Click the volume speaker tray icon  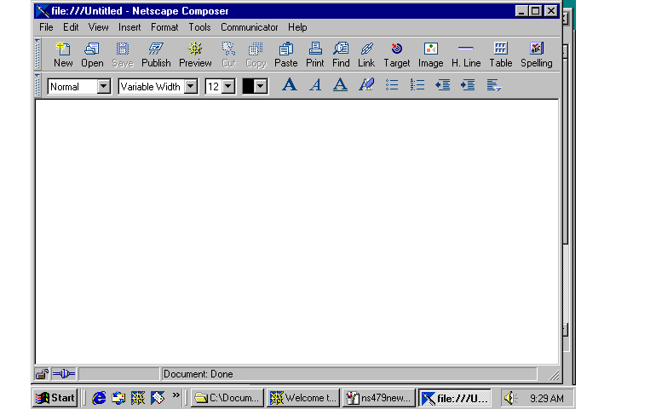click(509, 398)
